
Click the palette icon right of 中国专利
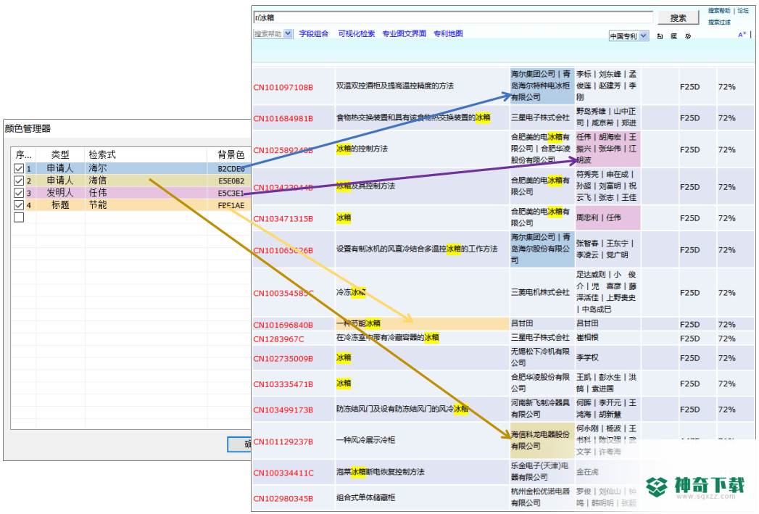[x=688, y=36]
